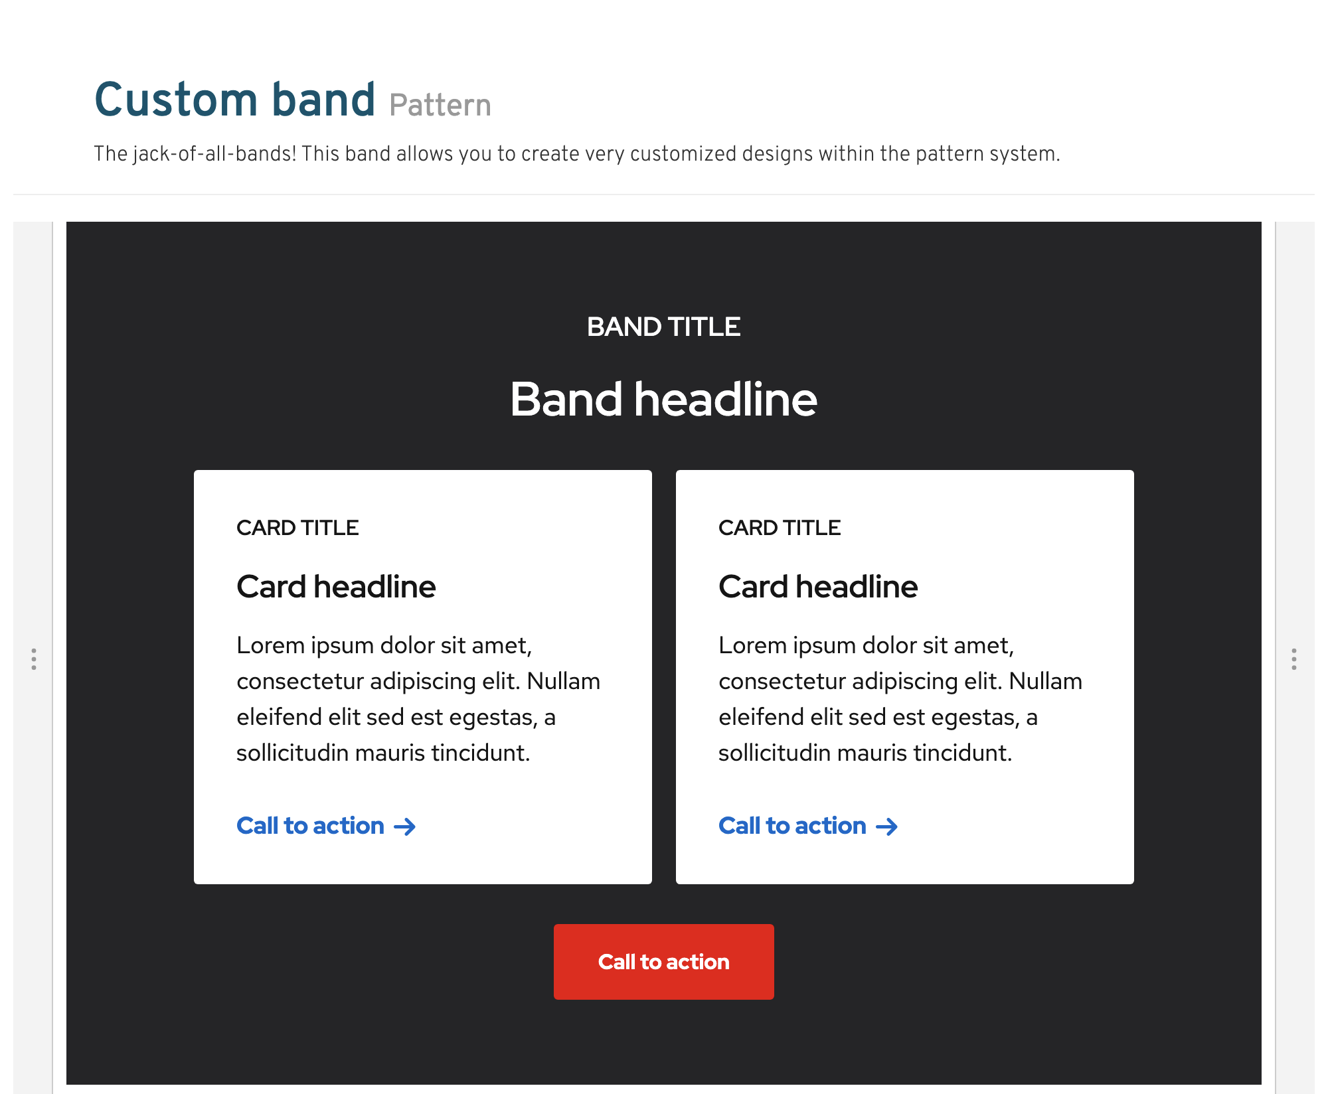Screen dimensions: 1328x1094
Task: Click the horizontal divider below the description
Action: 664,195
